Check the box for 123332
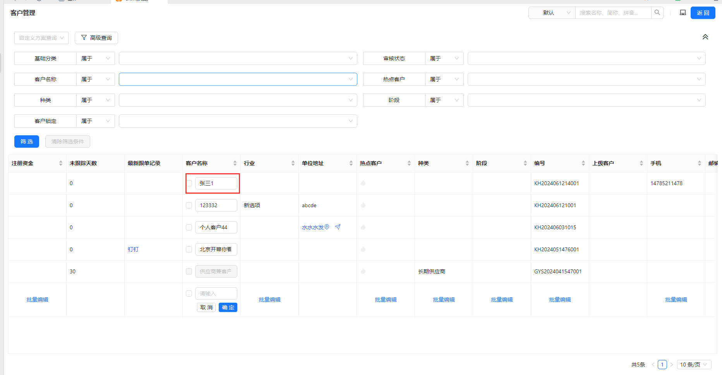 [189, 205]
